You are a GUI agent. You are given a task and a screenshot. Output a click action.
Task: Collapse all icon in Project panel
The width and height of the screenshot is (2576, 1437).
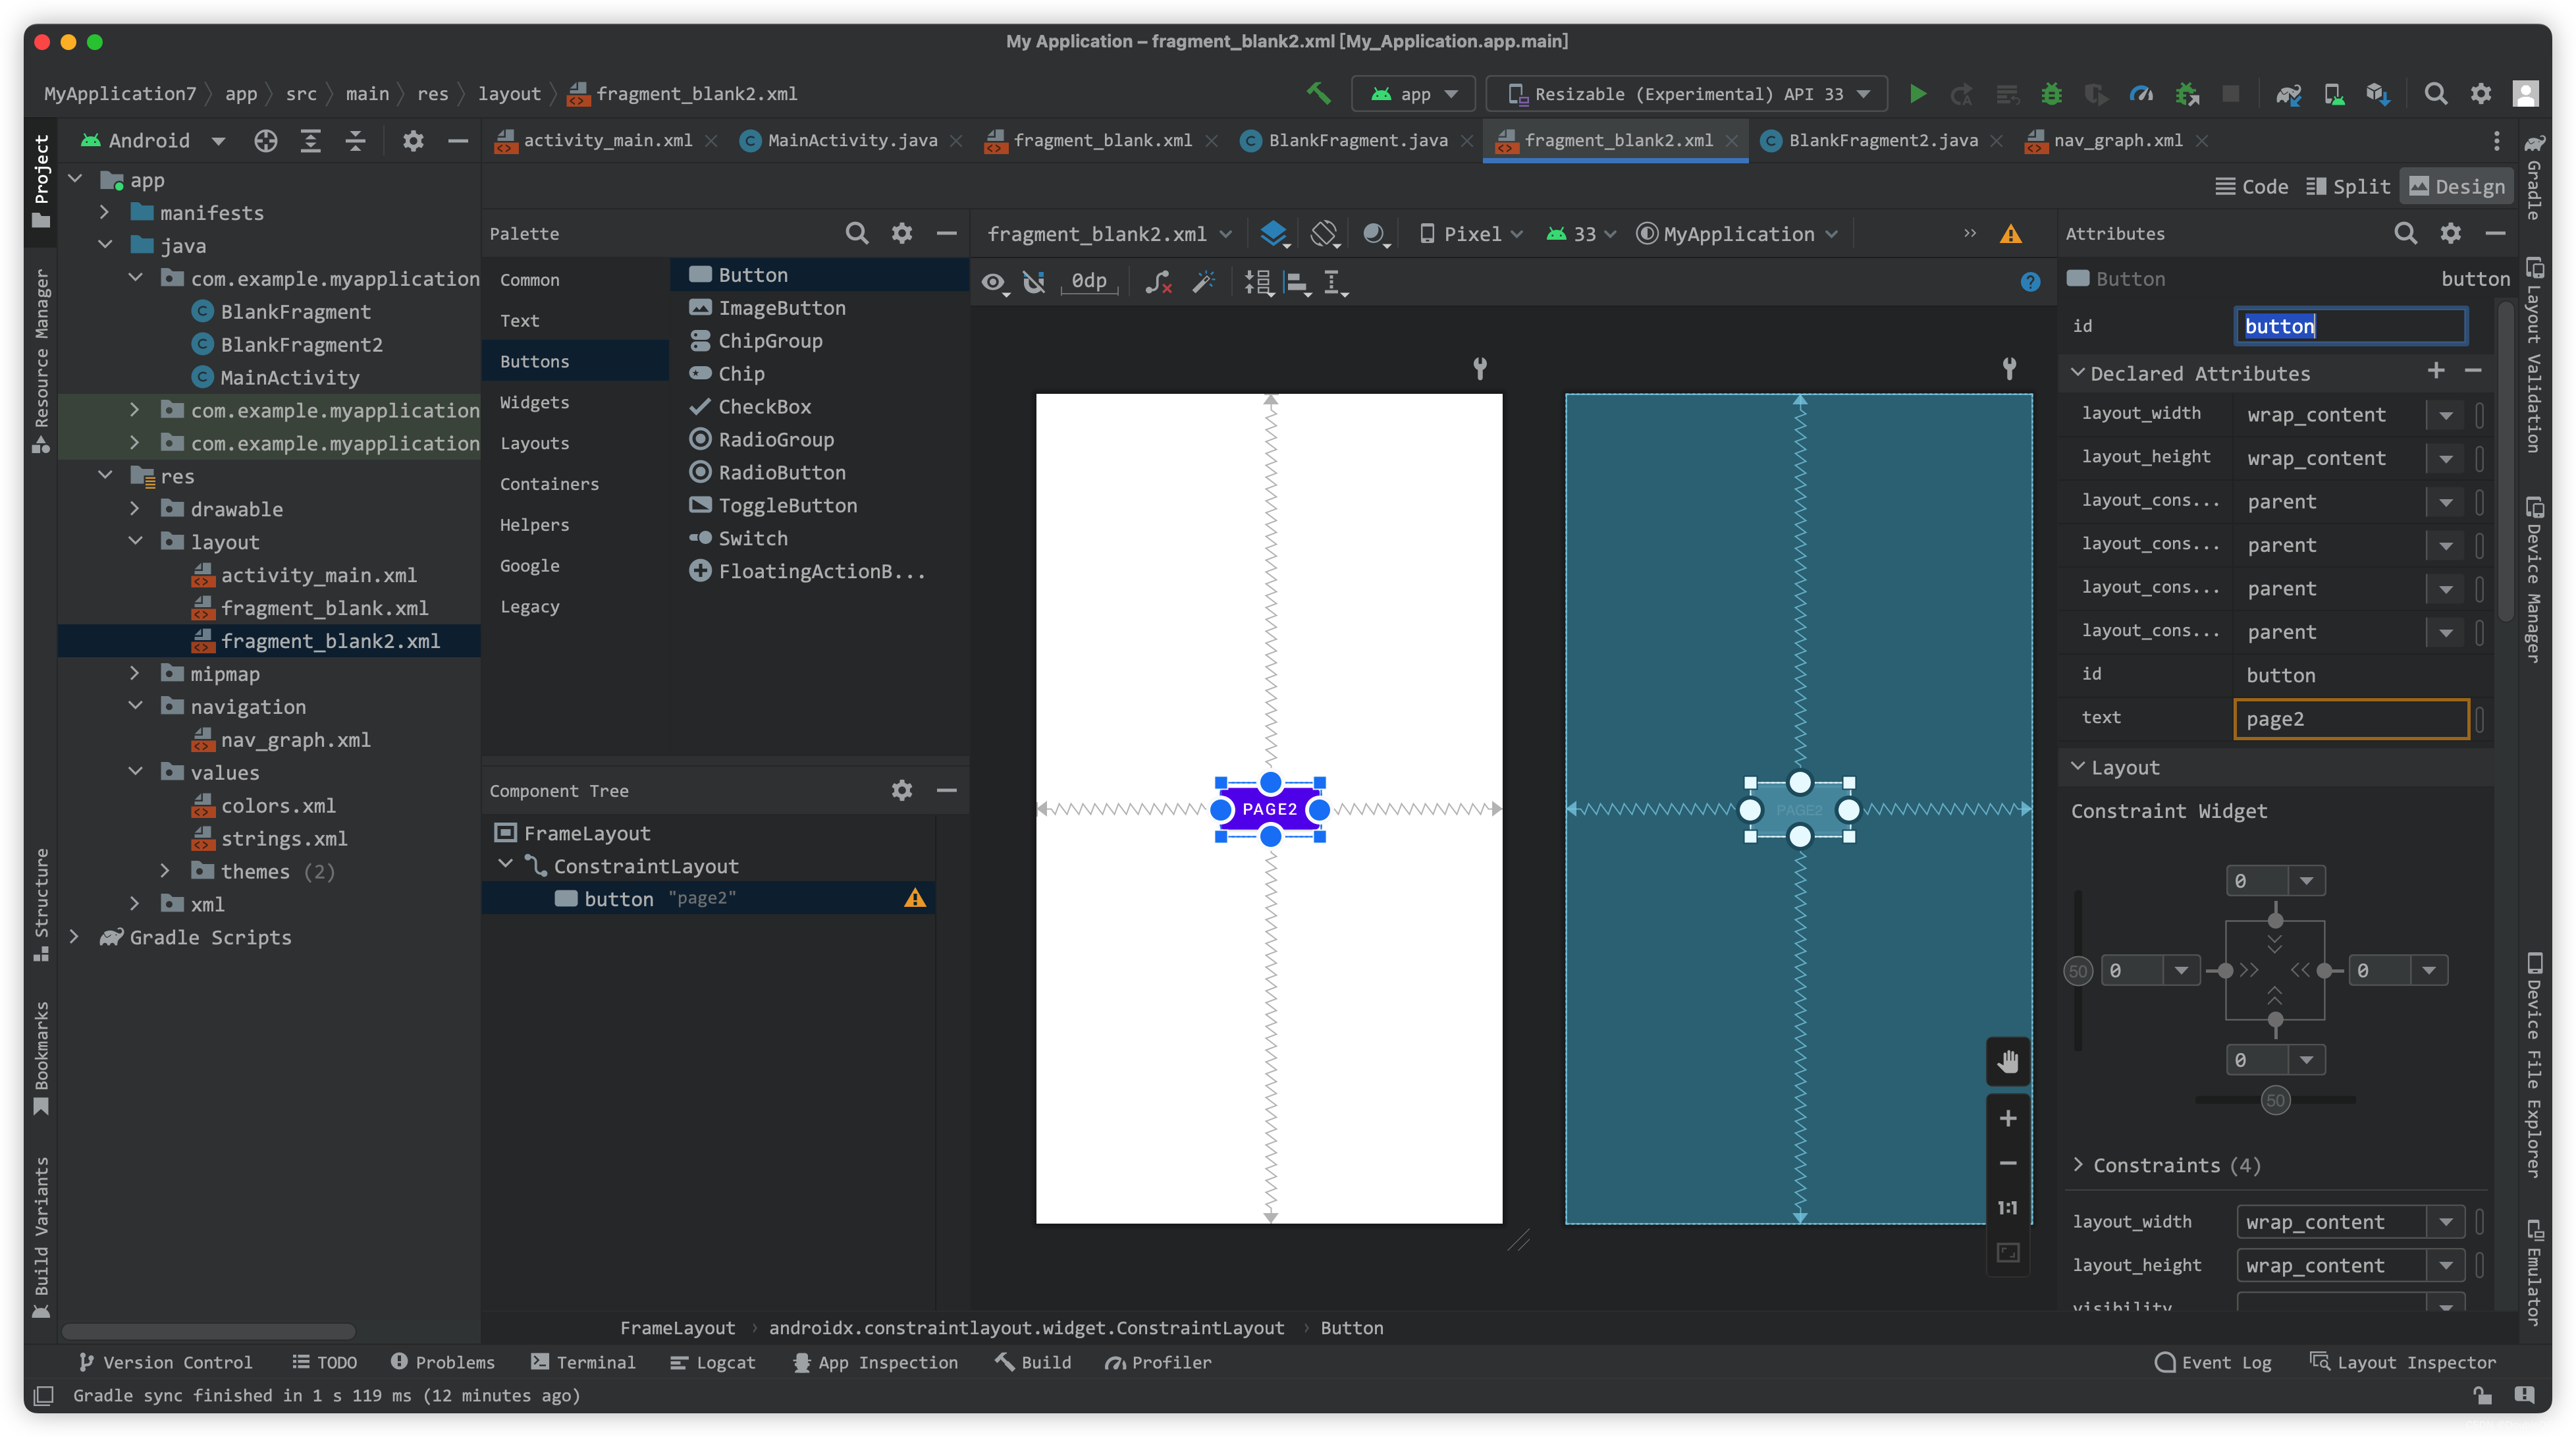pyautogui.click(x=355, y=141)
